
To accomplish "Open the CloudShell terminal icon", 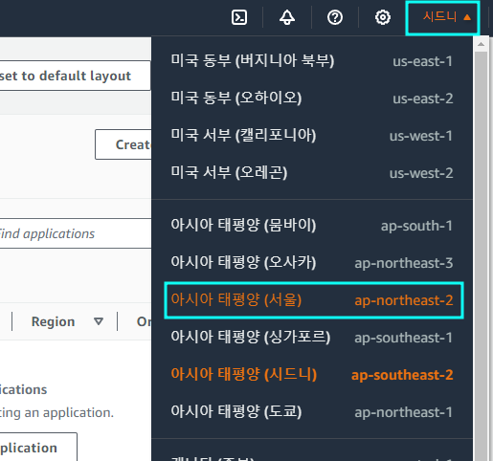I will tap(239, 17).
